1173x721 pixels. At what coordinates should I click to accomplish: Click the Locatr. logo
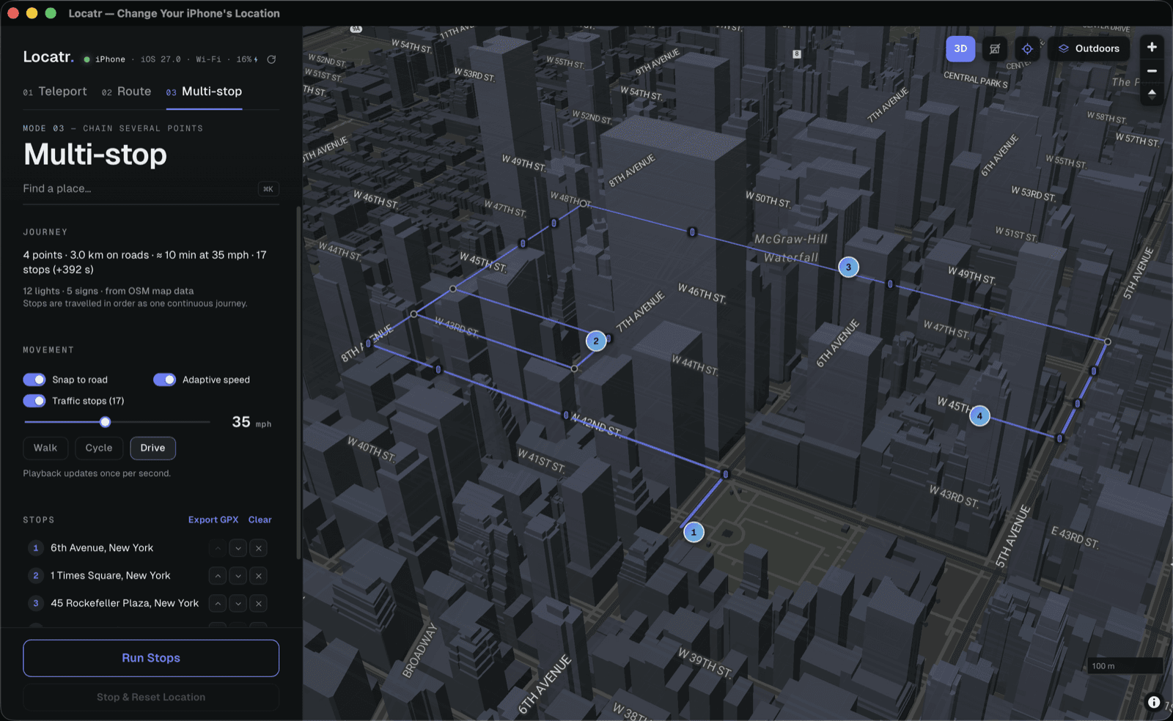click(x=48, y=57)
